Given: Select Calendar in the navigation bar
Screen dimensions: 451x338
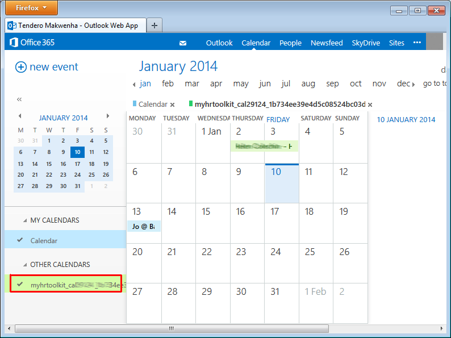Looking at the screenshot, I should pyautogui.click(x=256, y=43).
